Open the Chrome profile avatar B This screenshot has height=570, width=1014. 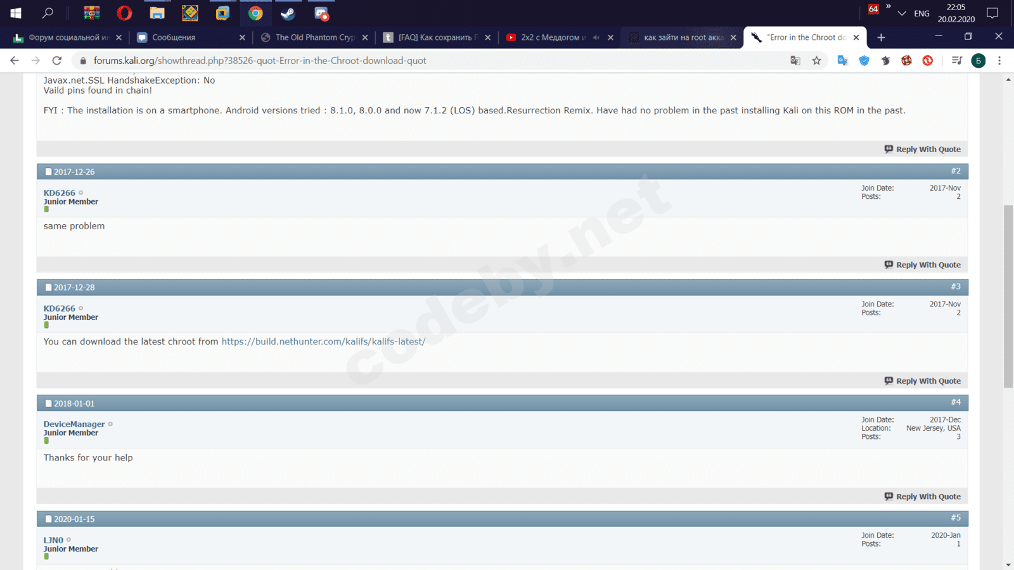[x=979, y=60]
